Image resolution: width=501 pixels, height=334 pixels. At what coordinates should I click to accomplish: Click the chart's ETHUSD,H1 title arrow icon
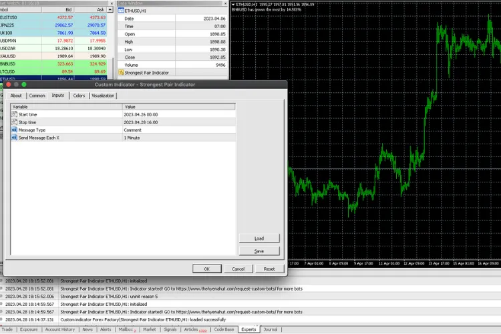234,5
